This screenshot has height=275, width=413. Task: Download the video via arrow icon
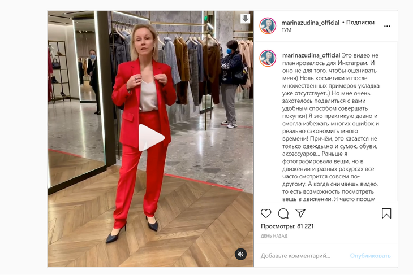click(245, 19)
